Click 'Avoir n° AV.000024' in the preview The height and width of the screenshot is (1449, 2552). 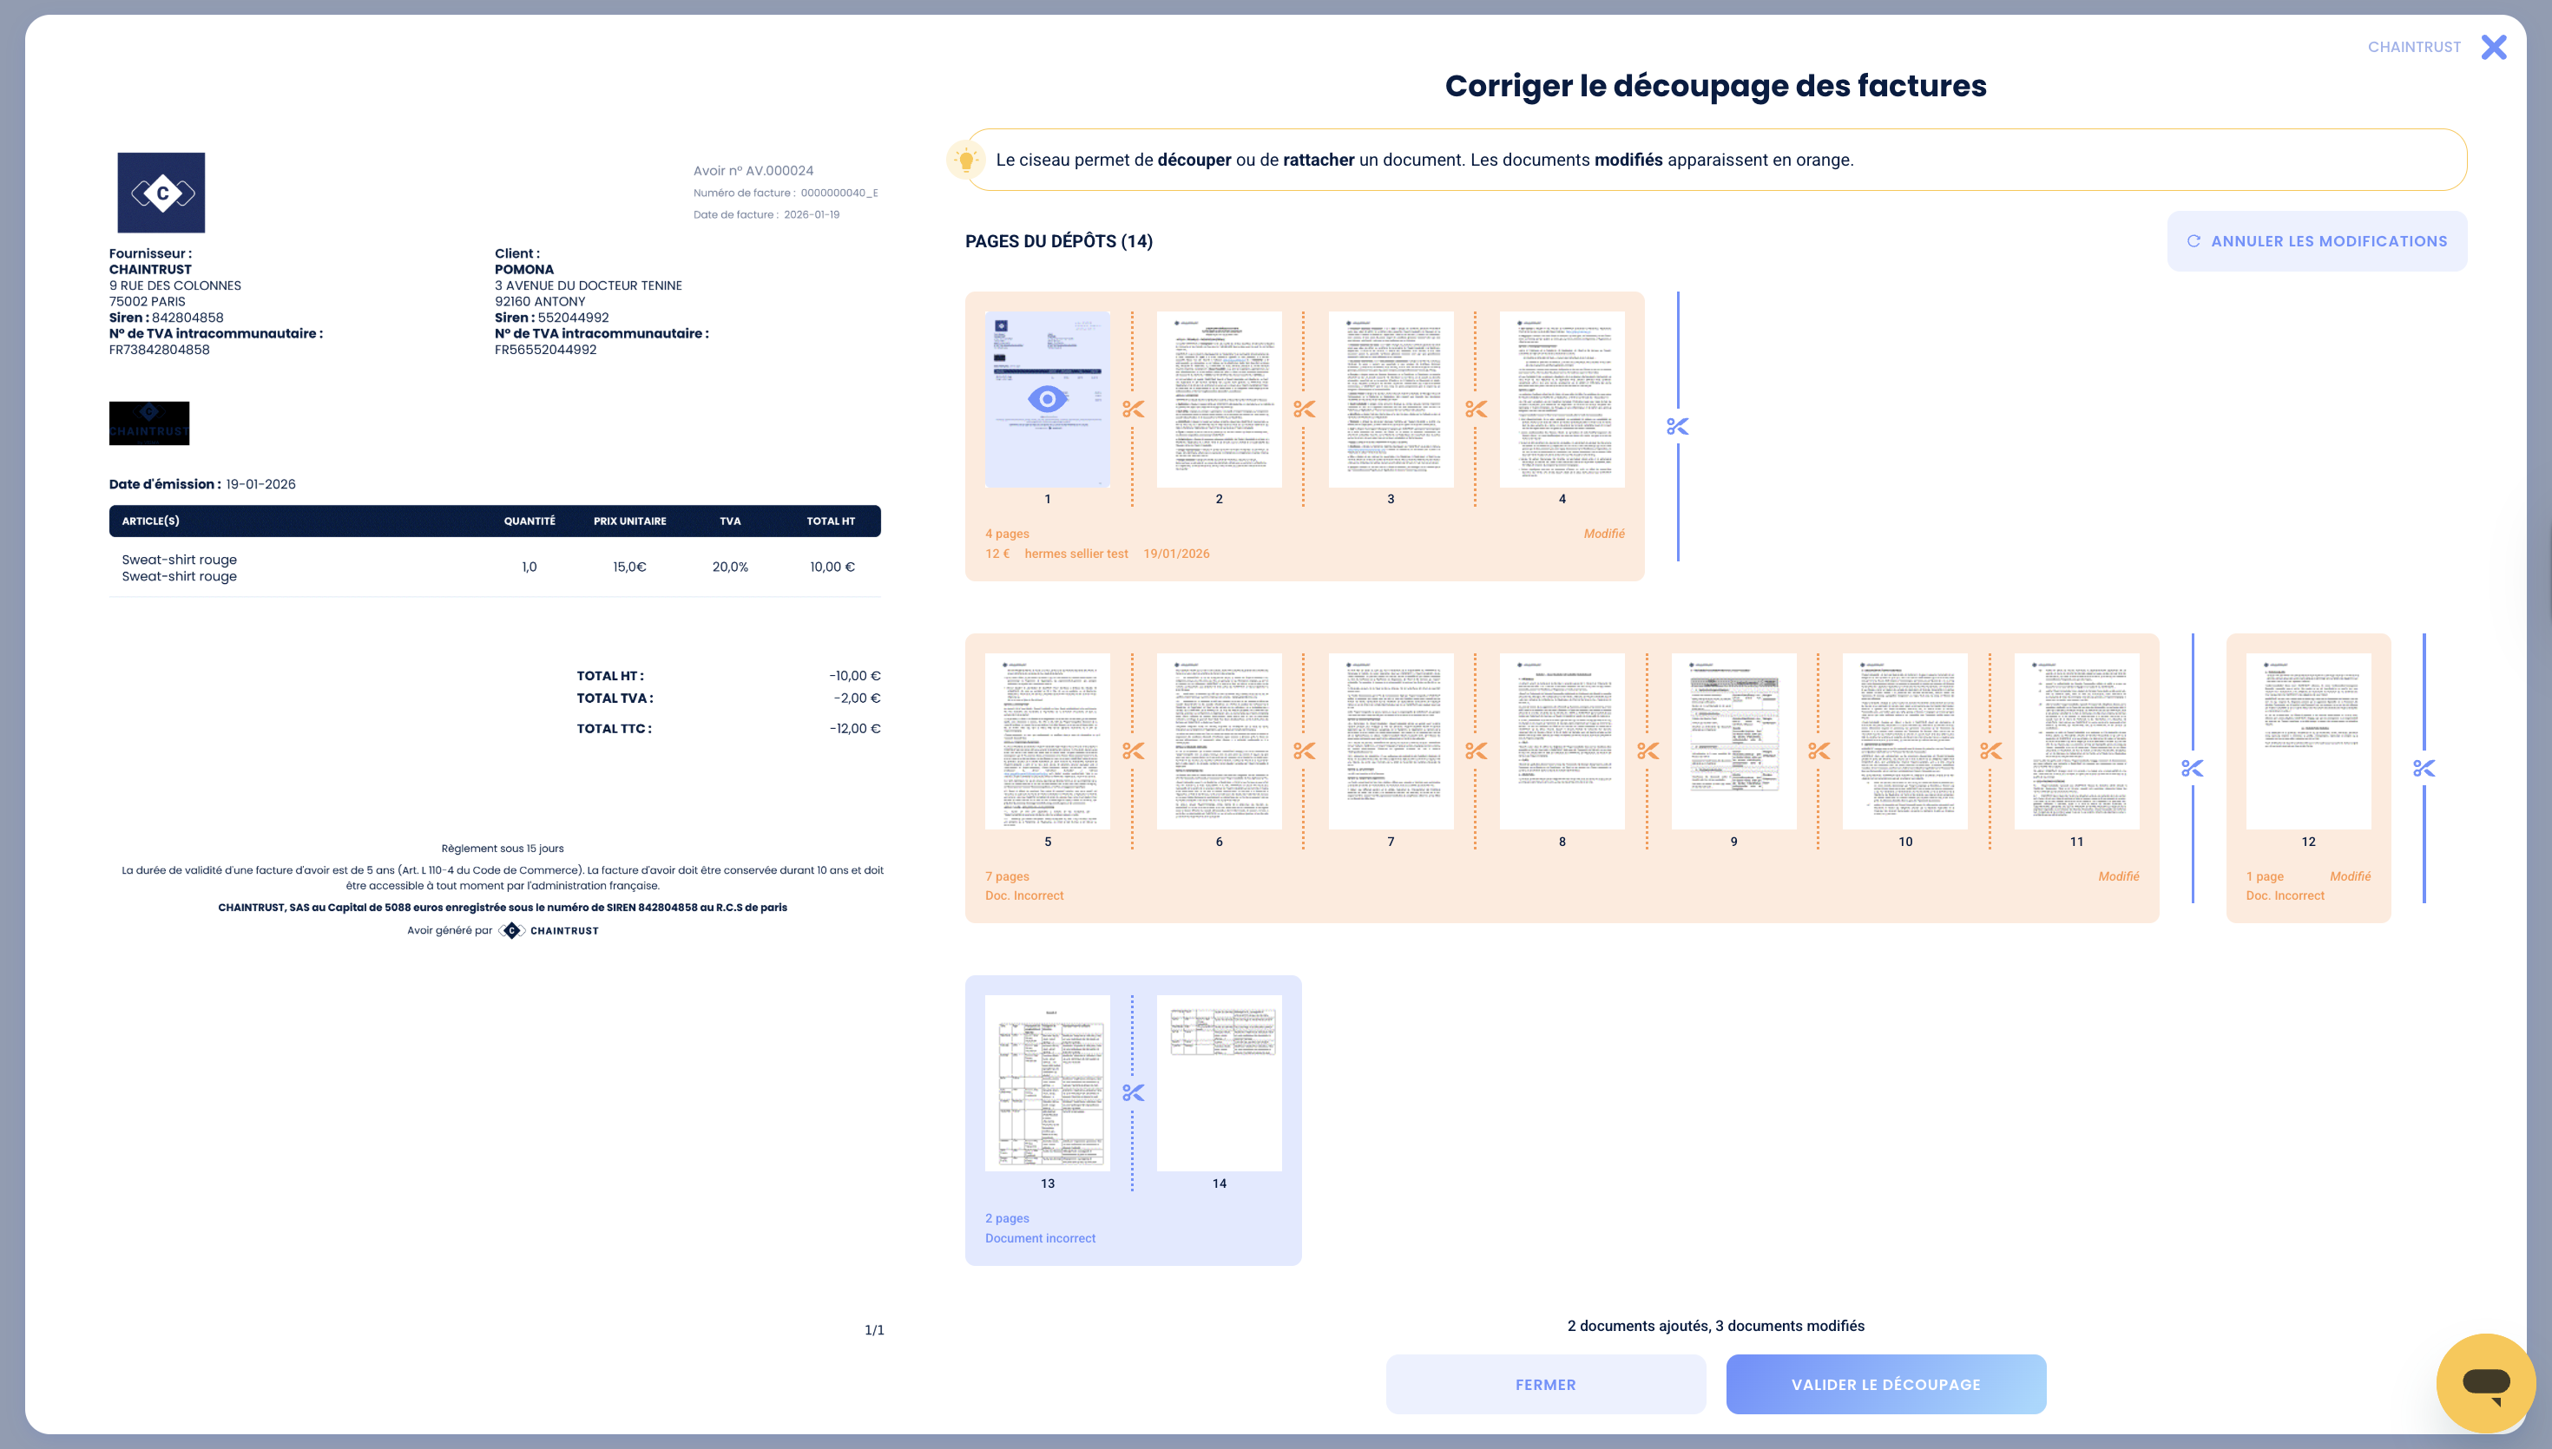(x=753, y=170)
